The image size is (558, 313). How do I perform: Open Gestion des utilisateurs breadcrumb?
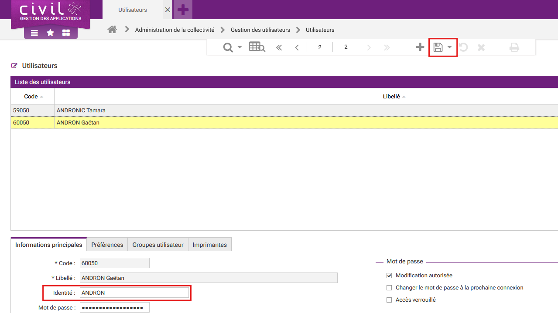click(260, 30)
